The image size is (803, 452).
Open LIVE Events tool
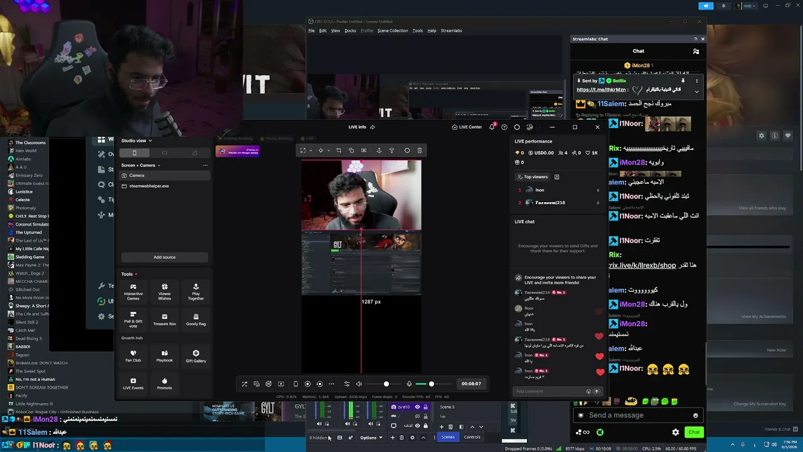point(133,384)
